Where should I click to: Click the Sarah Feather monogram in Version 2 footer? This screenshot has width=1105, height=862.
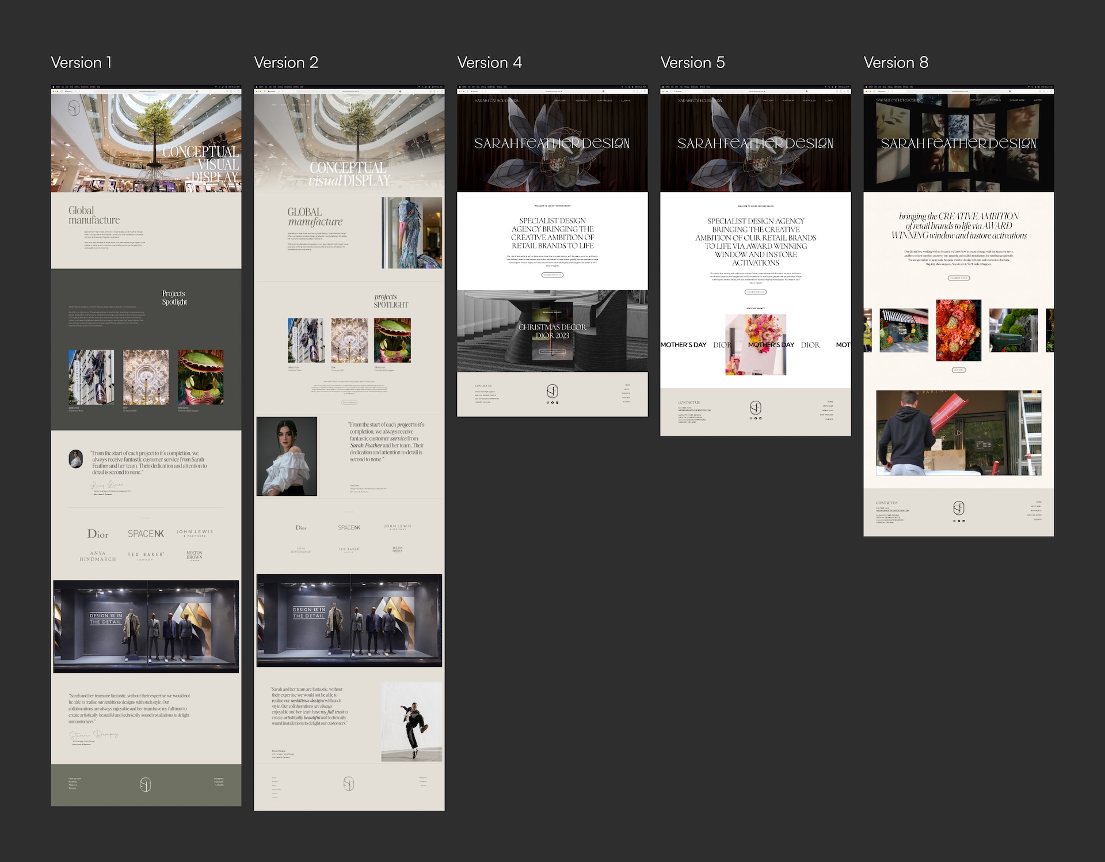click(x=349, y=784)
